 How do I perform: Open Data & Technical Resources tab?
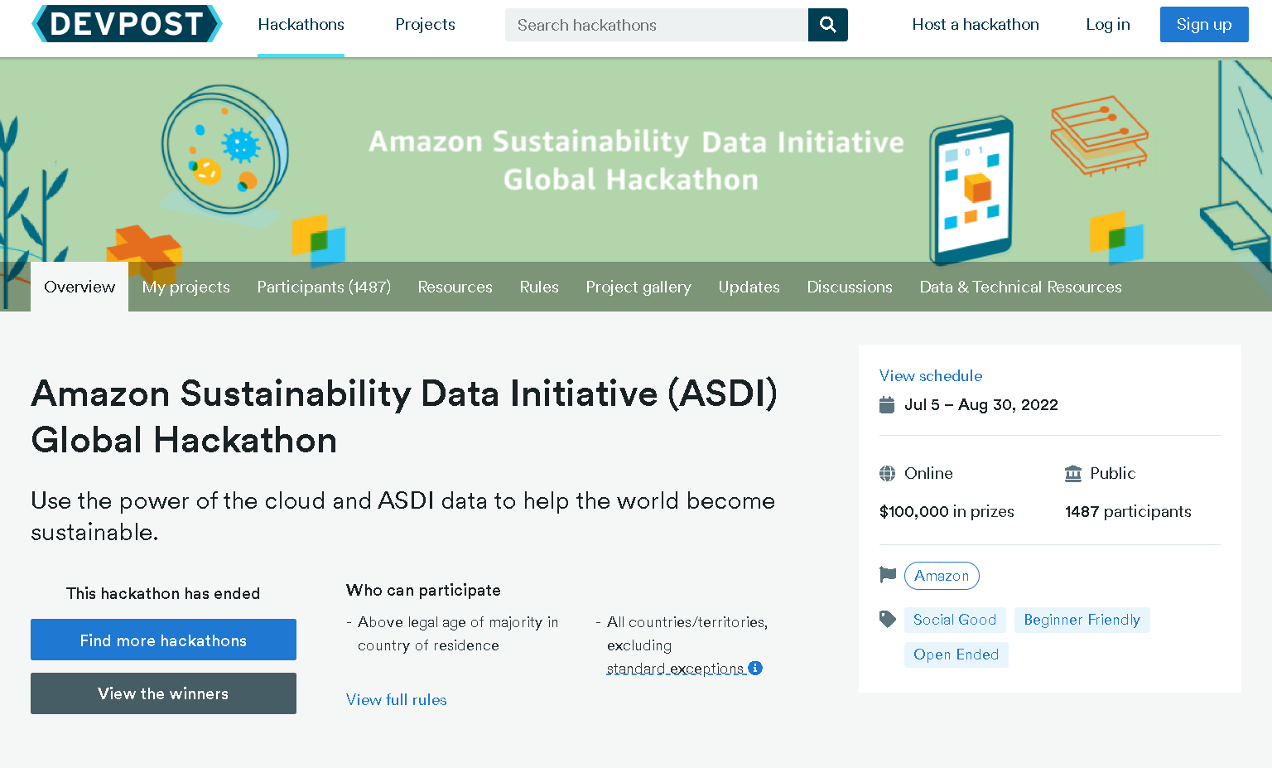point(1021,287)
